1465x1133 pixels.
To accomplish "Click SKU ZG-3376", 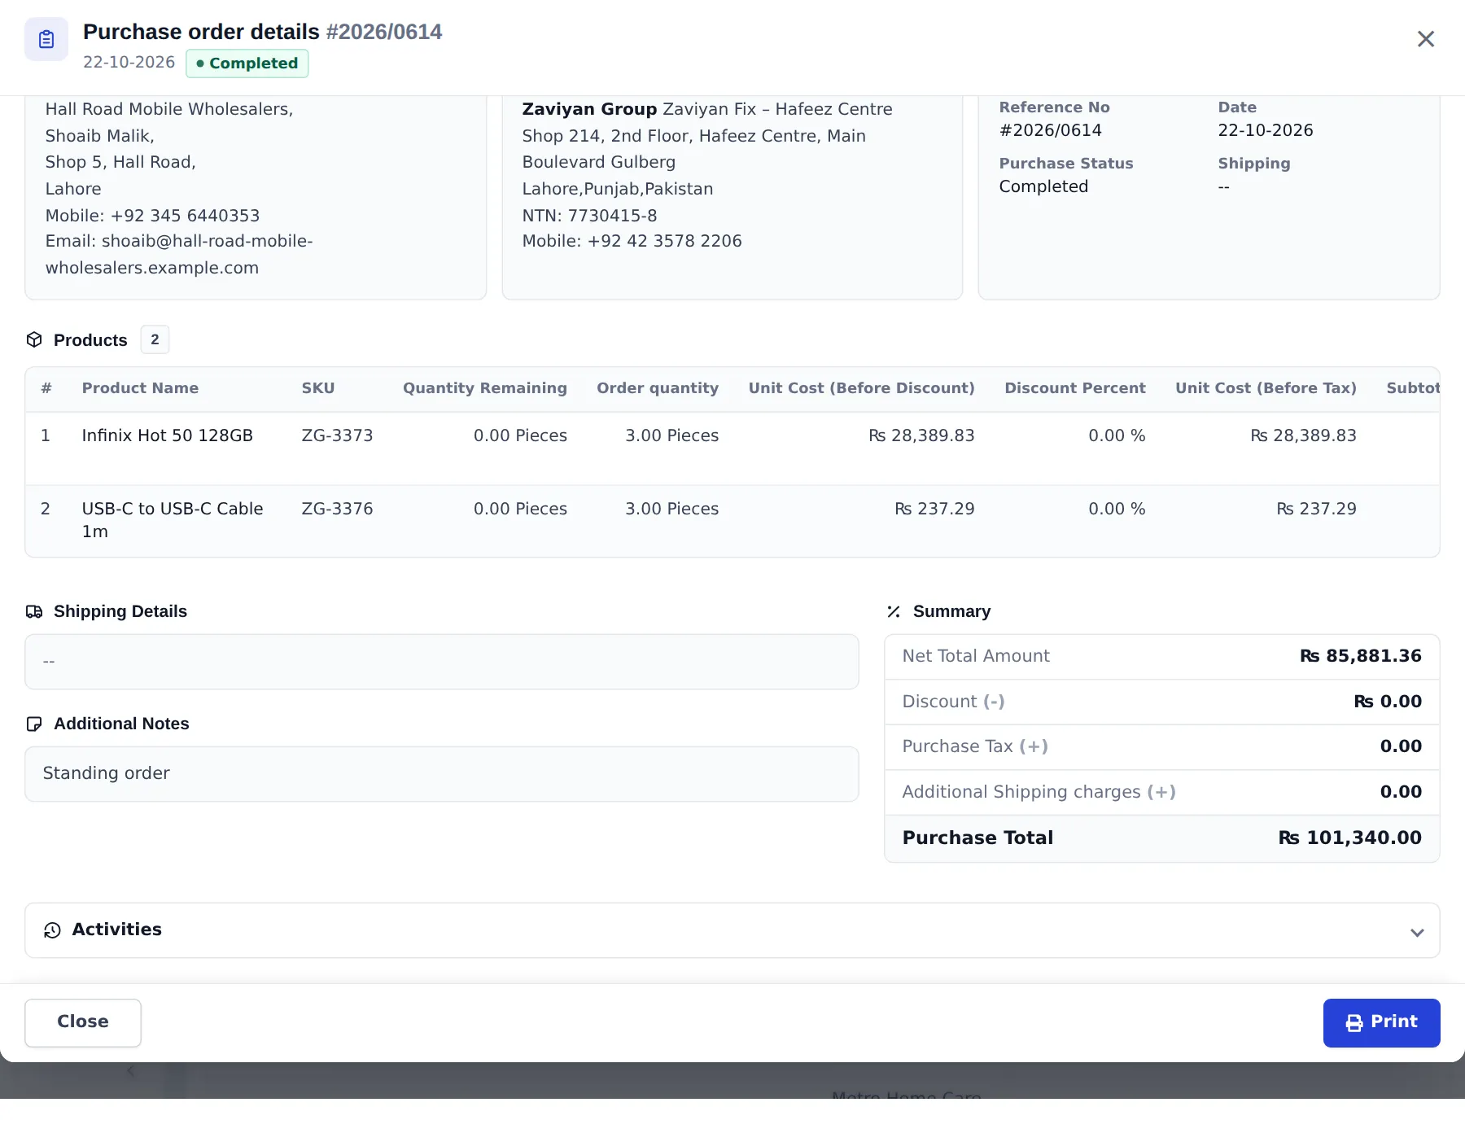I will pos(337,509).
